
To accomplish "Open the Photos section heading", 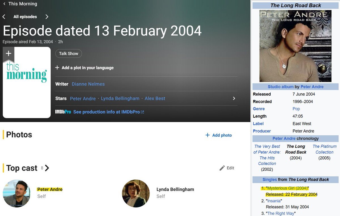I will point(19,135).
